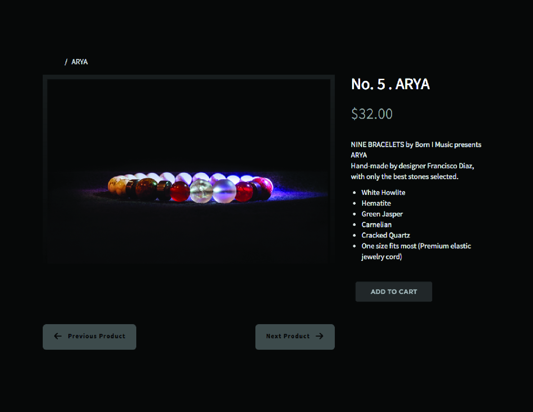Click the breadcrumb slash separator before ARYA
Viewport: 533px width, 412px height.
point(66,62)
